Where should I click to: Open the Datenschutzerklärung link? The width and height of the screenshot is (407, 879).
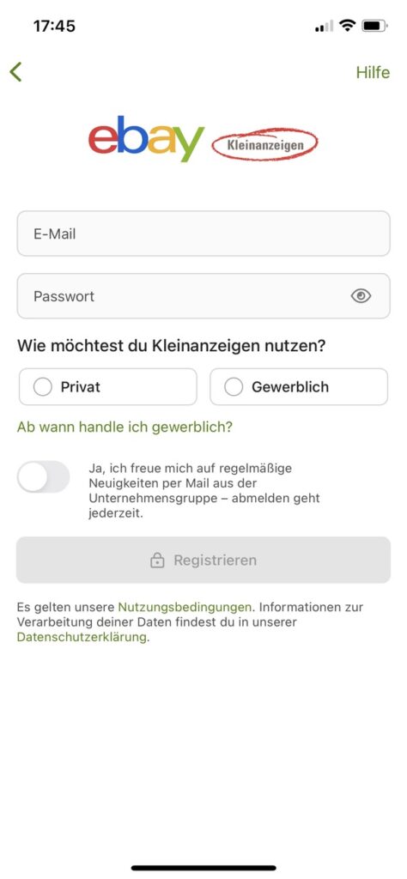(82, 637)
